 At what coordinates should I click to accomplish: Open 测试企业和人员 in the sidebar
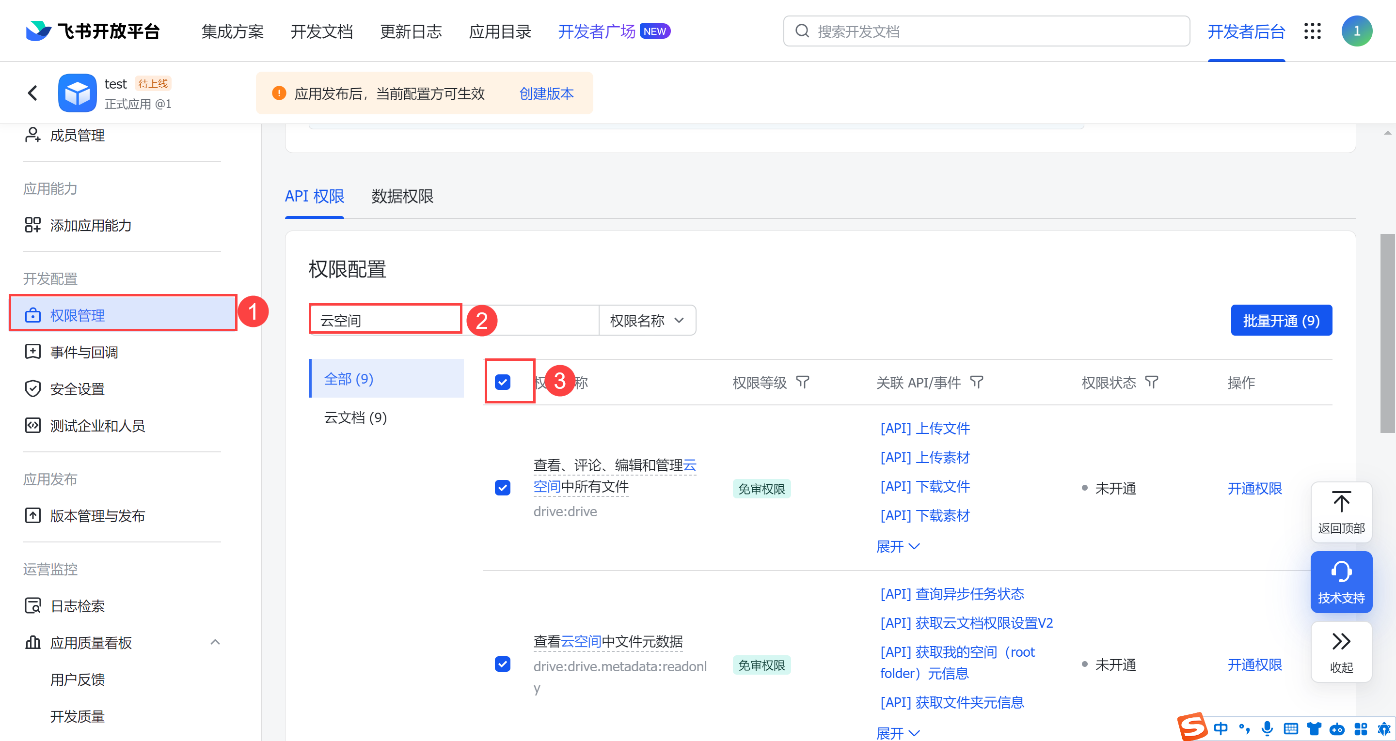coord(85,425)
